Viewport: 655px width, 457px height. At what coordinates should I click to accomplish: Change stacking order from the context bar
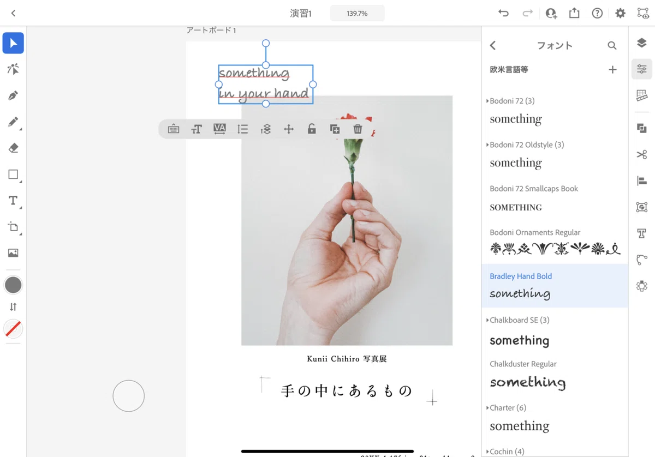pos(266,129)
